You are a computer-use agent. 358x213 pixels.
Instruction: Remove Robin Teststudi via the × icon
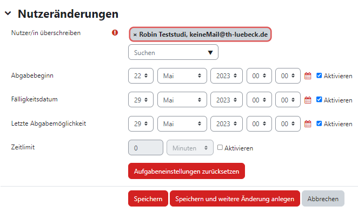coord(135,35)
